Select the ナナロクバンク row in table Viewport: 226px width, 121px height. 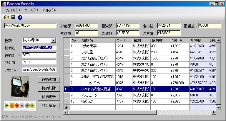coord(92,83)
